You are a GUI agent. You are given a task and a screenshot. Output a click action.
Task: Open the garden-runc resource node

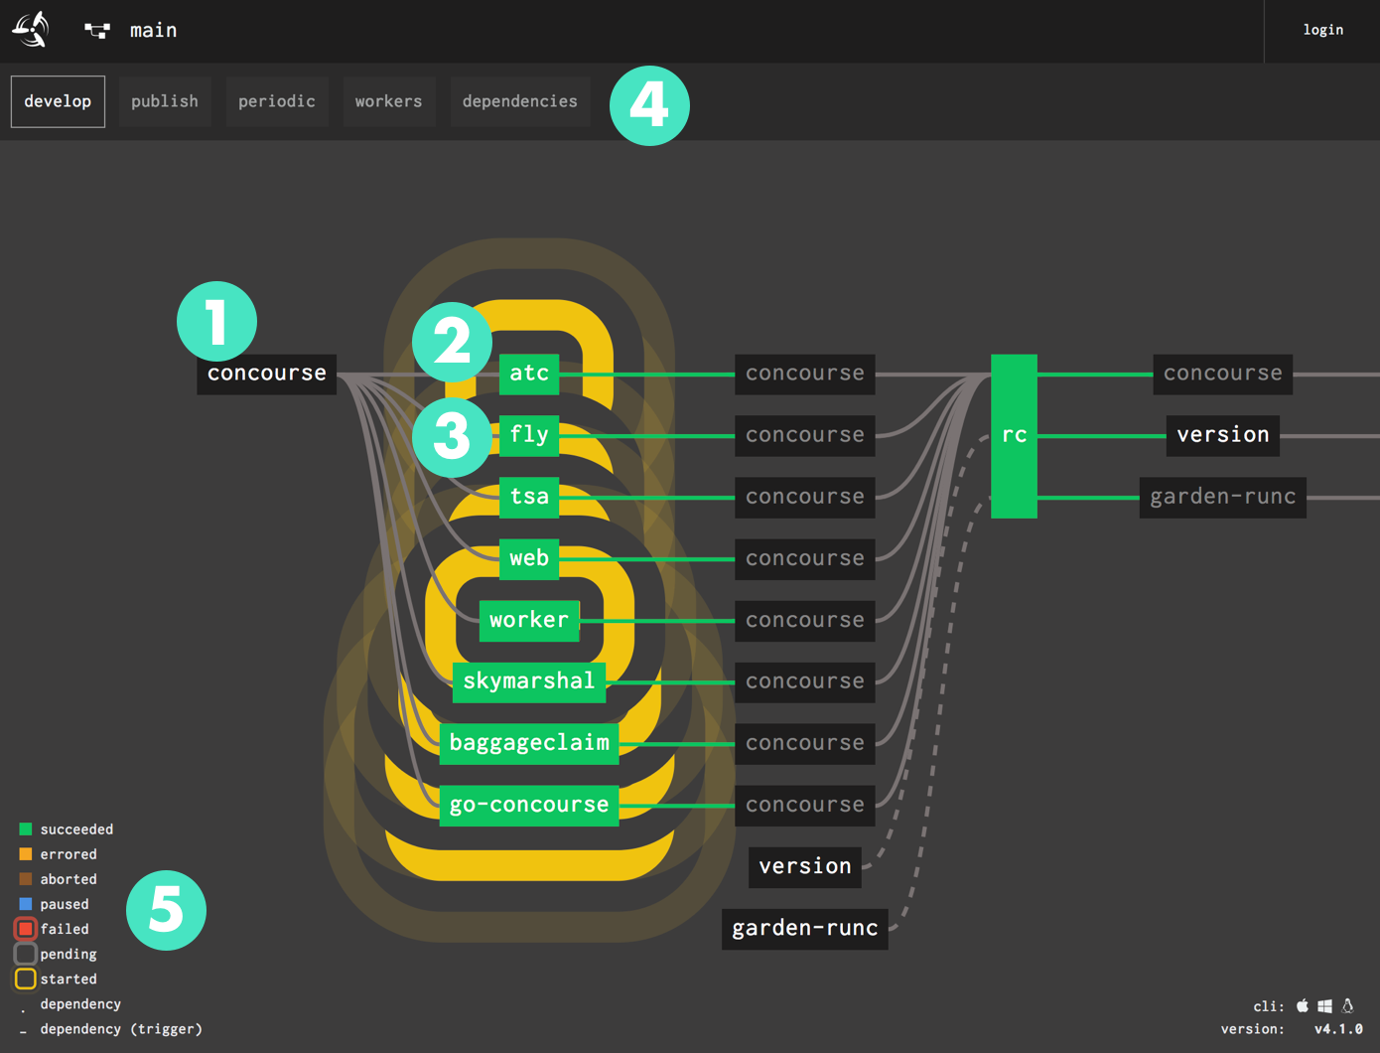(x=804, y=929)
